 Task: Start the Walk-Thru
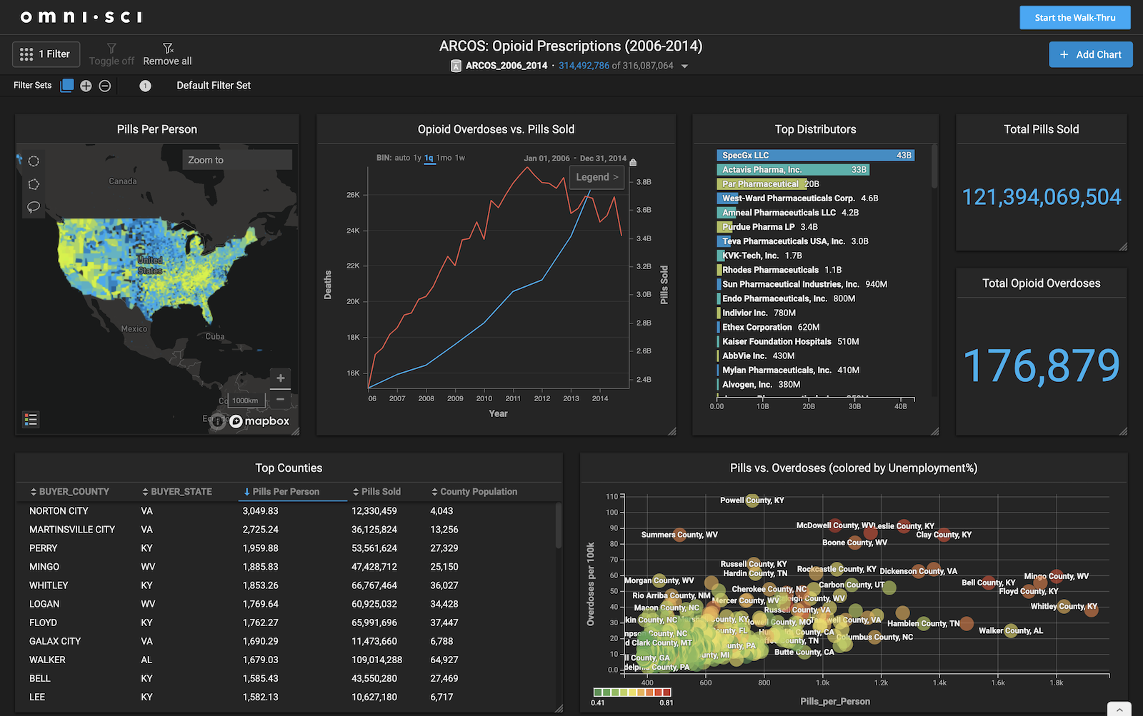1075,18
